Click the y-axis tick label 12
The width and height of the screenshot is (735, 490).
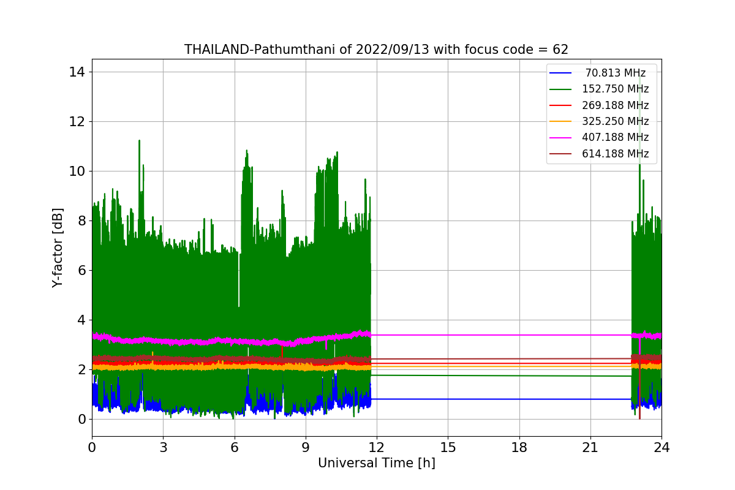coord(77,121)
